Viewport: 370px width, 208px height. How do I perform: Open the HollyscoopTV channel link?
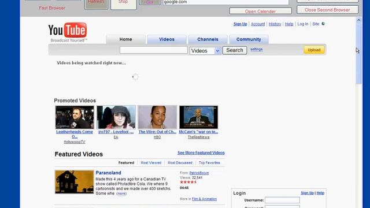click(x=75, y=142)
